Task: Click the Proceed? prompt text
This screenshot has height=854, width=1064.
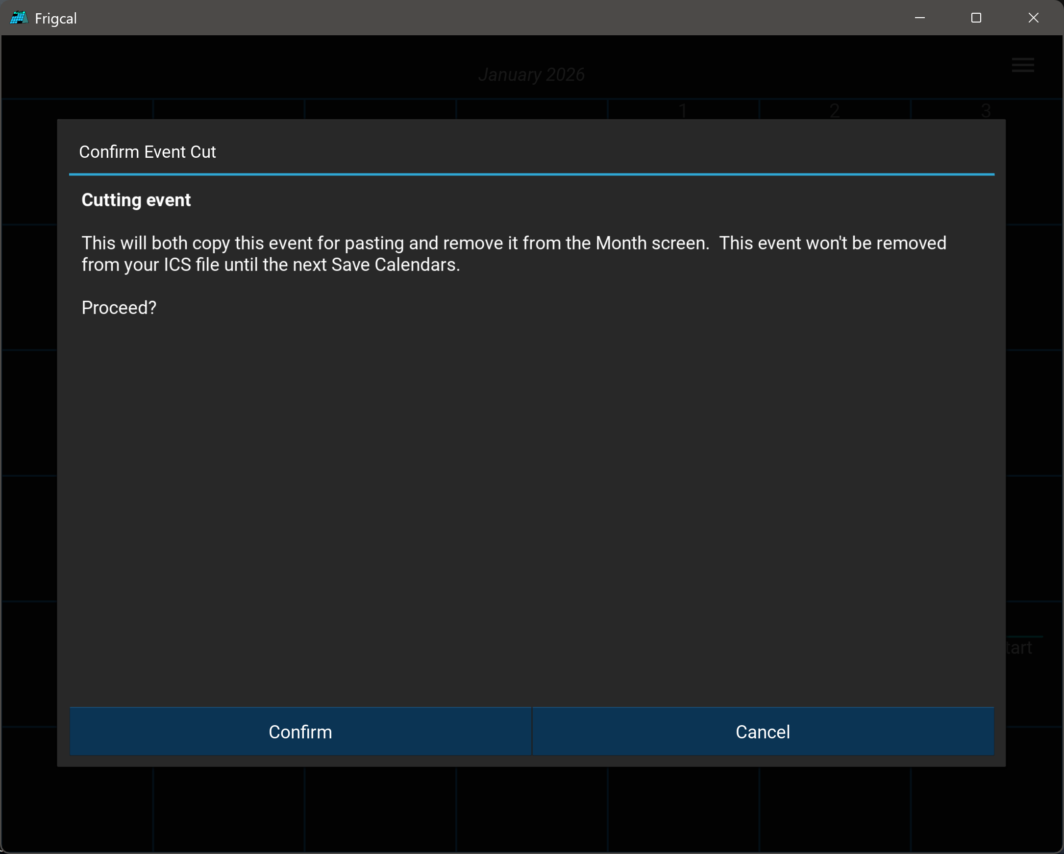Action: click(119, 308)
